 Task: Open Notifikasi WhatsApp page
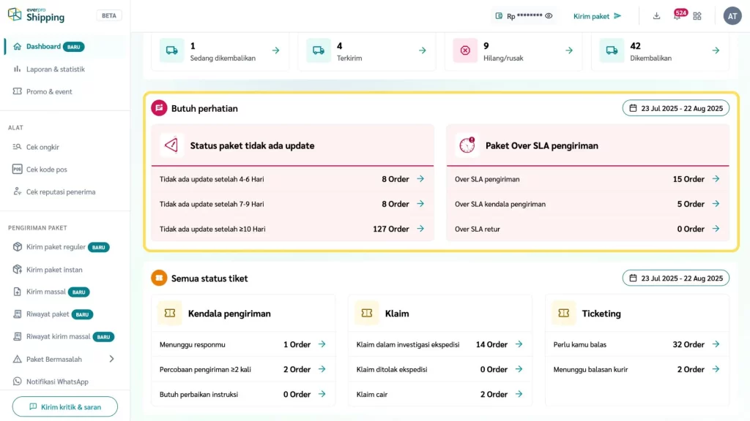[57, 382]
